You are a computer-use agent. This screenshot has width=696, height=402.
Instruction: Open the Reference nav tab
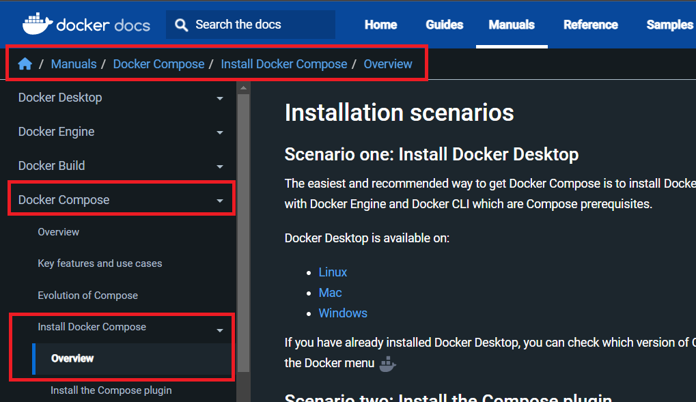pyautogui.click(x=591, y=25)
